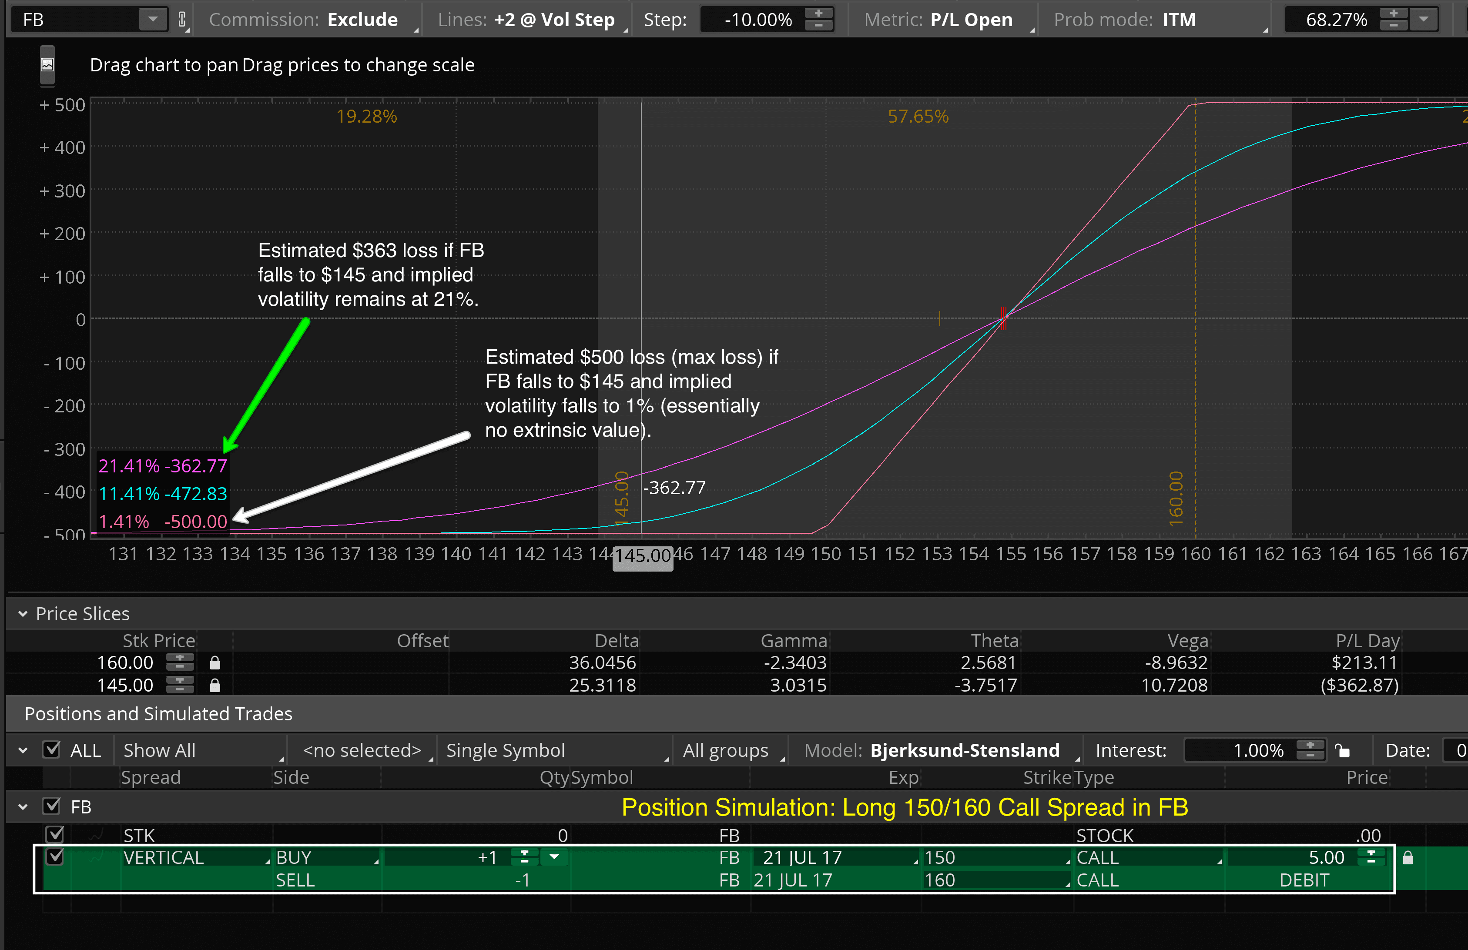Click the 5.00 debit price field
This screenshot has width=1468, height=950.
pos(1326,857)
